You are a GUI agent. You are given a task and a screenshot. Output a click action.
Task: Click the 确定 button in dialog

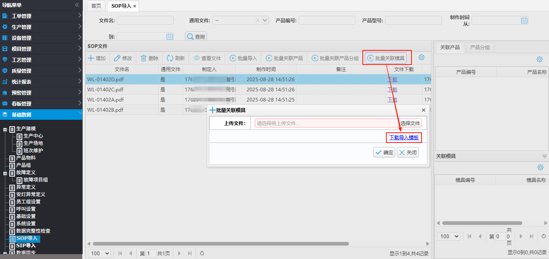click(x=384, y=153)
